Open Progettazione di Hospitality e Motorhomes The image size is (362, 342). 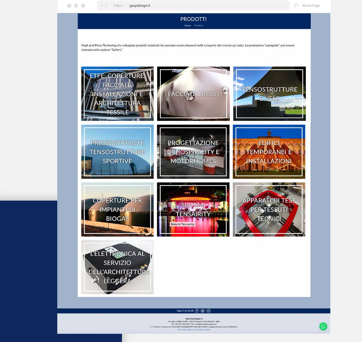click(x=193, y=152)
